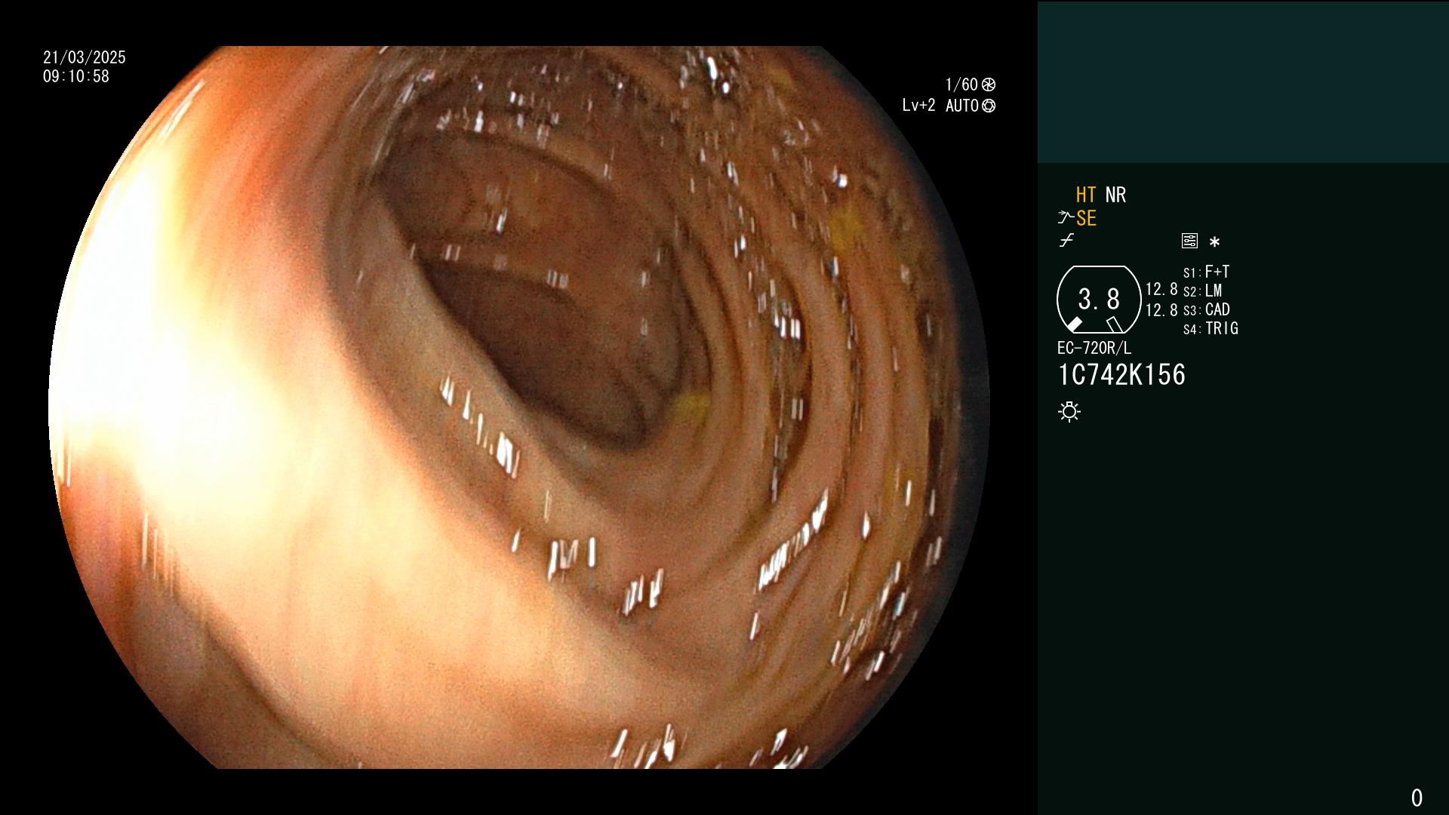Select the S4 TRIG switch assignment

click(x=1211, y=328)
